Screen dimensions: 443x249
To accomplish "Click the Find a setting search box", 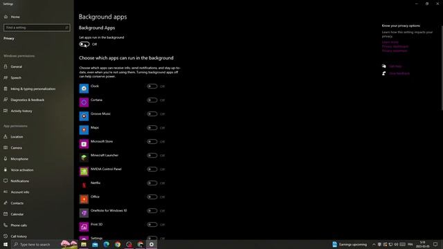I will [x=37, y=28].
